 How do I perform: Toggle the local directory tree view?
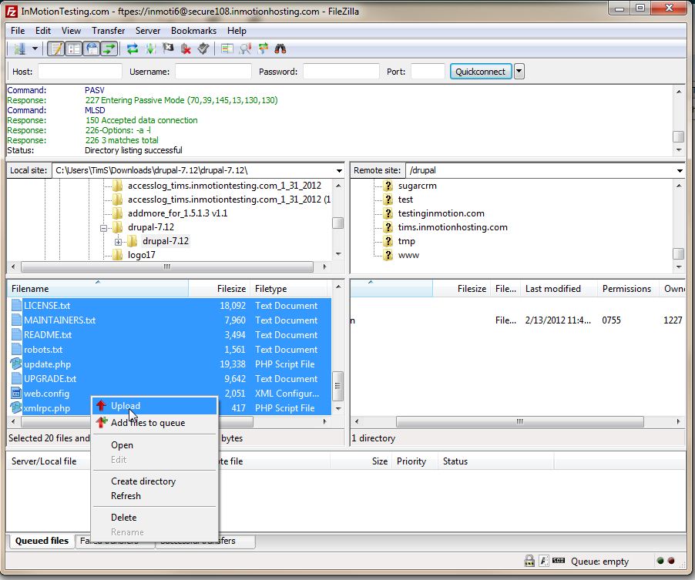(x=74, y=49)
